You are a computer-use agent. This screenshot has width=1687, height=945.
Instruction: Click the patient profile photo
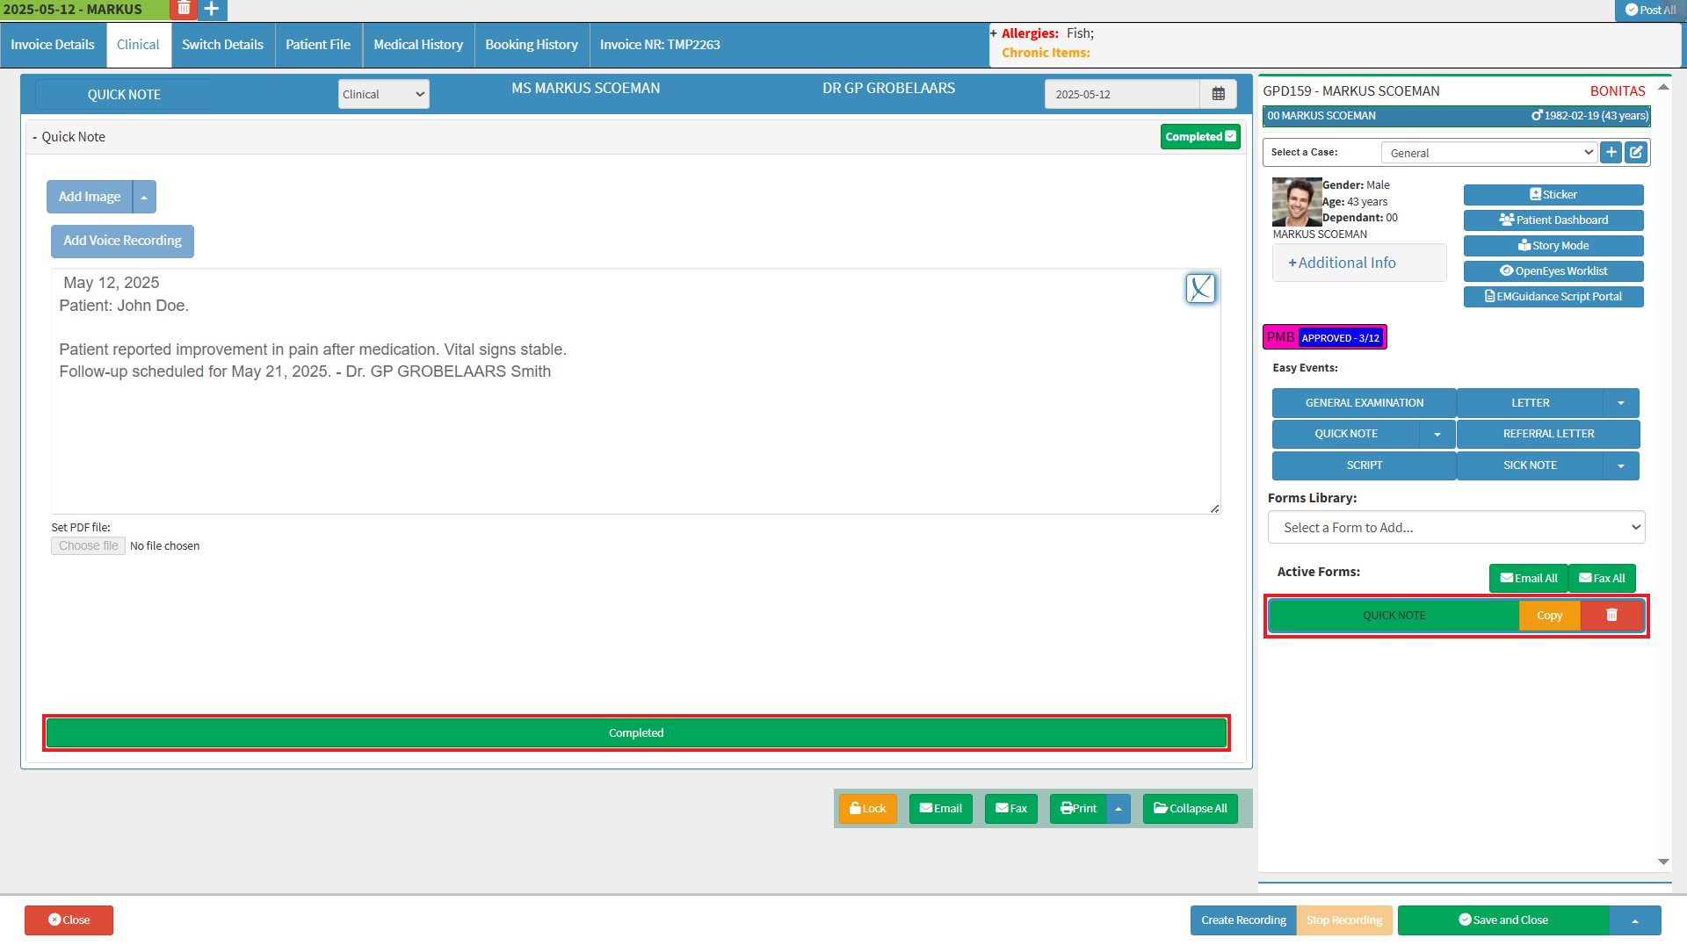point(1297,202)
